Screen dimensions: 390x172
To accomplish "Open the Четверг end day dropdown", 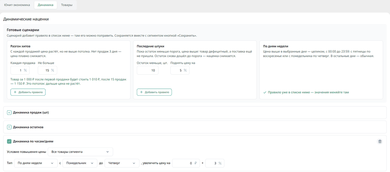I will (x=122, y=163).
